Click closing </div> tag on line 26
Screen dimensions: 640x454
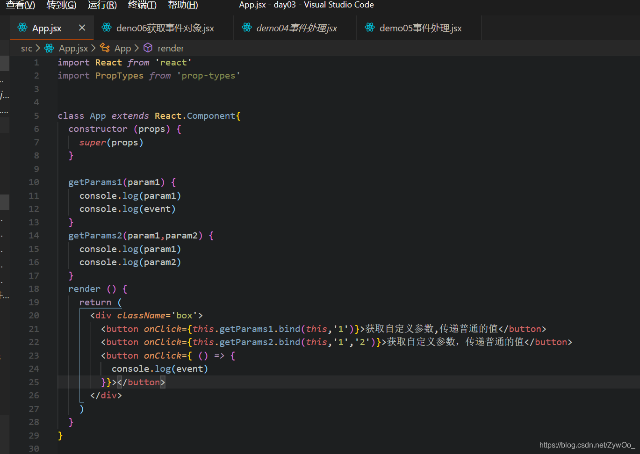pos(106,396)
